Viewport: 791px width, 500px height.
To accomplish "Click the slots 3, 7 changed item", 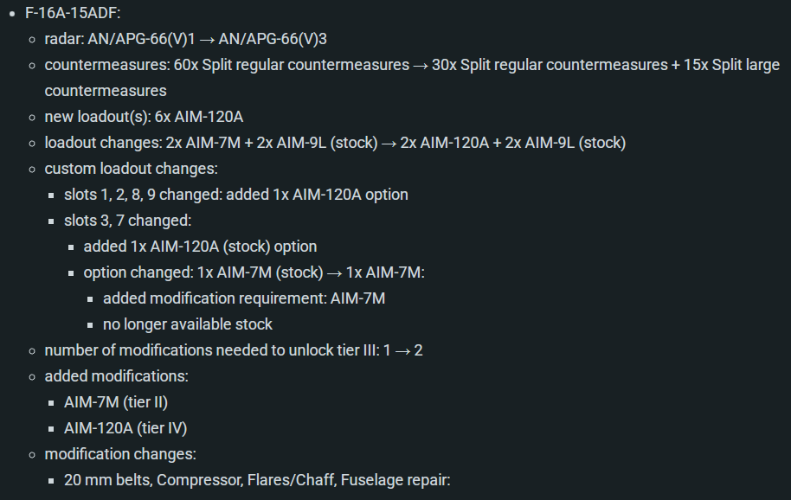I will [127, 221].
